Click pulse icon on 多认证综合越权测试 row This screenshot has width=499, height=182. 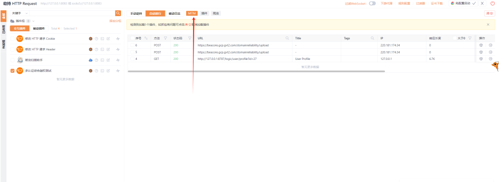click(118, 70)
